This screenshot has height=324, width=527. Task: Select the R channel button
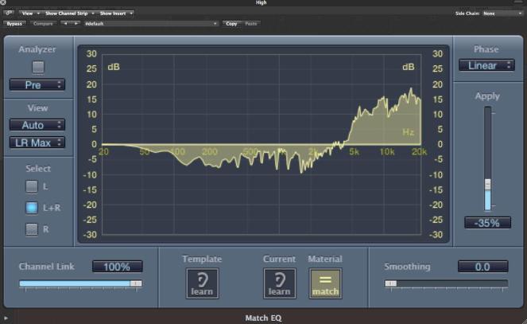tap(32, 229)
